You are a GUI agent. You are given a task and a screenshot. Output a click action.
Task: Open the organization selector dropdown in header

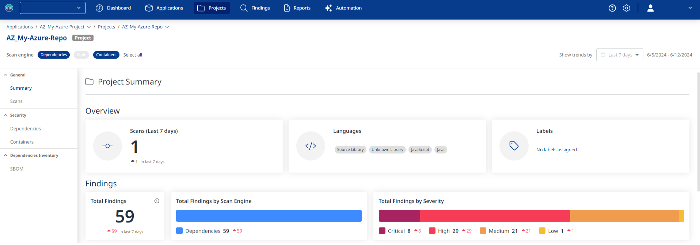point(53,8)
